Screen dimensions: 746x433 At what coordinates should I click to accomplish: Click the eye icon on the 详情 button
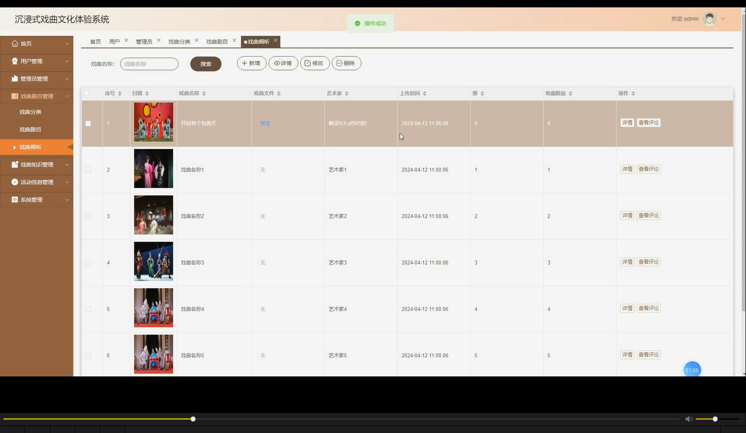point(276,63)
